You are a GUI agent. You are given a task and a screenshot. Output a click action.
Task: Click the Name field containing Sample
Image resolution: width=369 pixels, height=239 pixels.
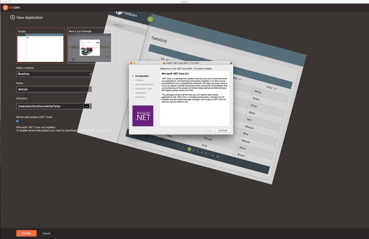pos(54,89)
